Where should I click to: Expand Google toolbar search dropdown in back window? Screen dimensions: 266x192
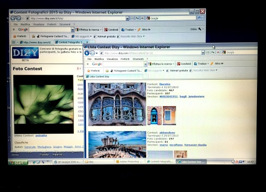coord(72,30)
